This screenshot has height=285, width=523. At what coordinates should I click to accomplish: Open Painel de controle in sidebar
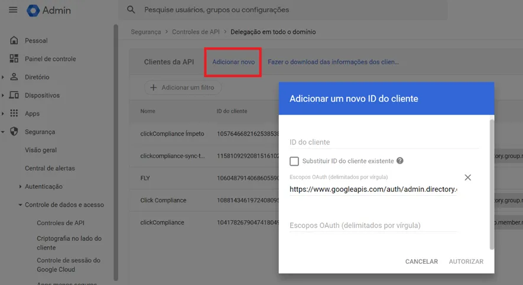[50, 59]
